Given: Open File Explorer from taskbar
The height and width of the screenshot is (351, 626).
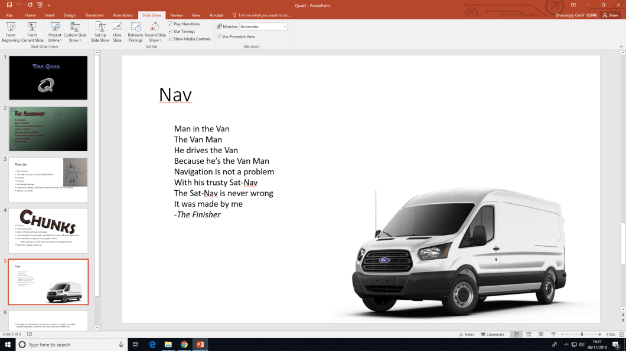Looking at the screenshot, I should point(168,345).
